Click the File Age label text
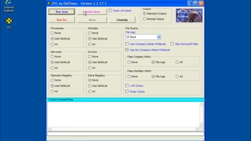This screenshot has width=251, height=141. tap(131, 32)
